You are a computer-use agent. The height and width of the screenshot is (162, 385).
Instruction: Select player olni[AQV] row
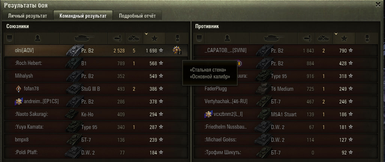point(96,51)
